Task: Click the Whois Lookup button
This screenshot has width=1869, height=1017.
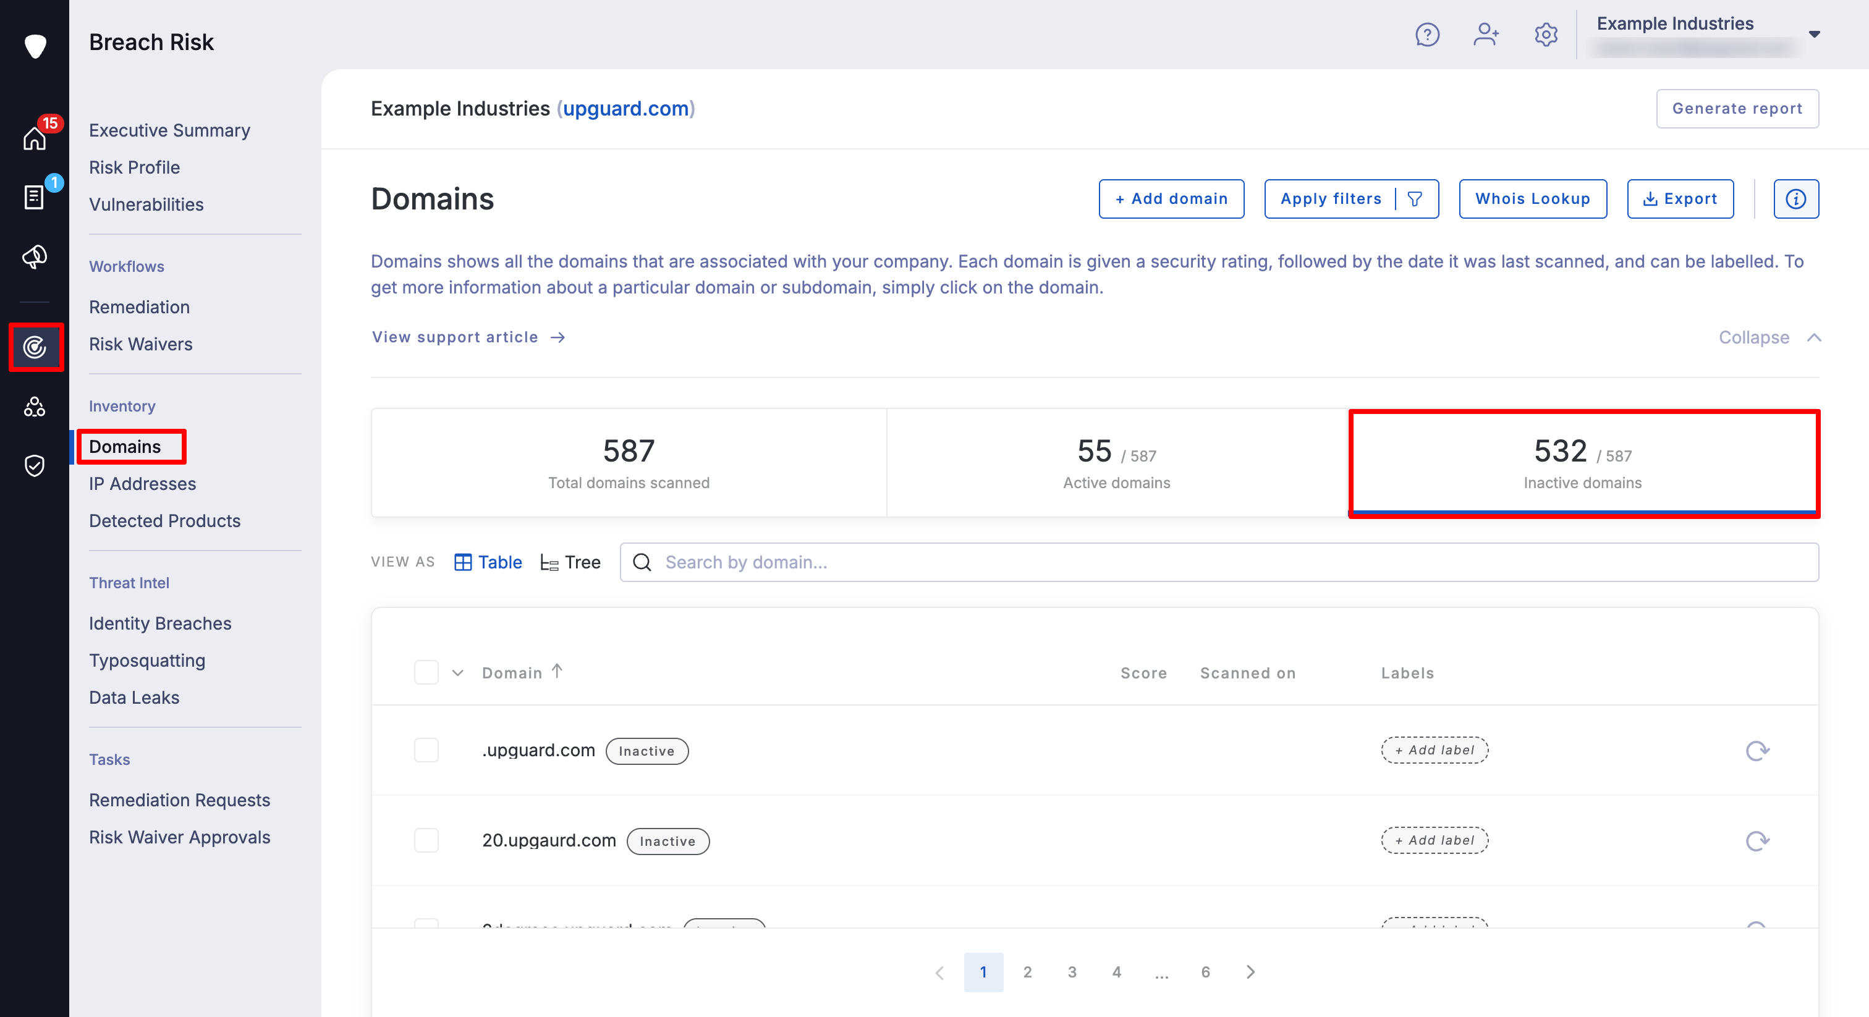Action: point(1532,199)
